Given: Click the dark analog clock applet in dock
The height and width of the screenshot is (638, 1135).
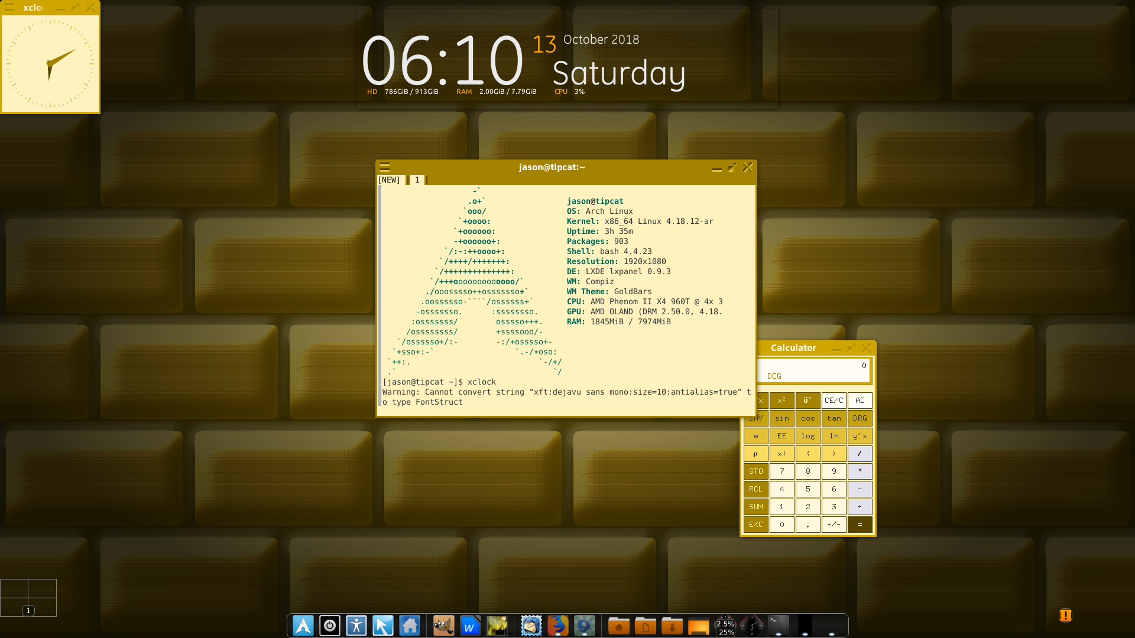Looking at the screenshot, I should [752, 626].
